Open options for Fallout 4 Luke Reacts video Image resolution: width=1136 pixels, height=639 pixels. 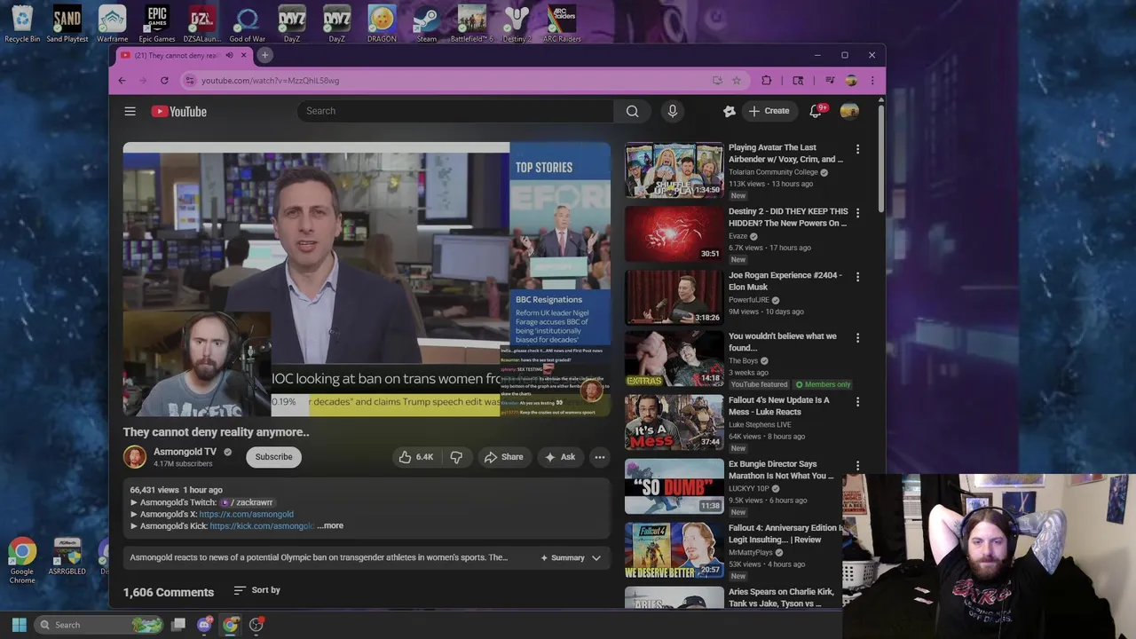point(857,402)
